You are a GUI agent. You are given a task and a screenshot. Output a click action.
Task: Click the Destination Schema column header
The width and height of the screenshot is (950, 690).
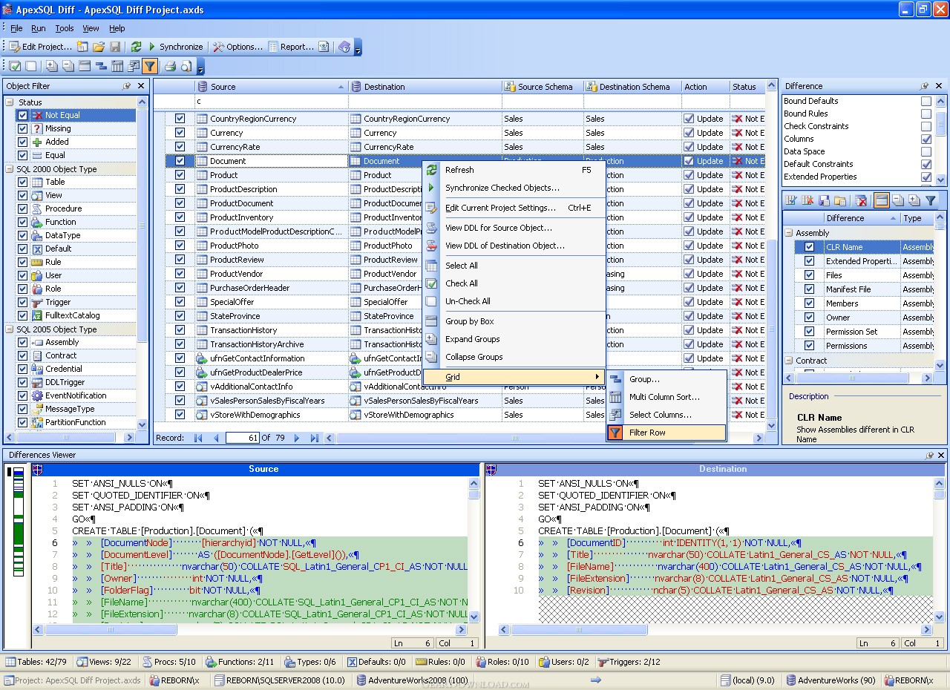[x=632, y=87]
